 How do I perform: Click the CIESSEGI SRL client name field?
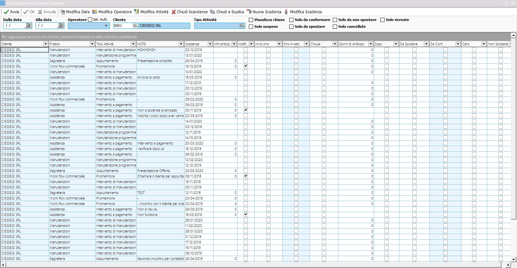coord(164,26)
